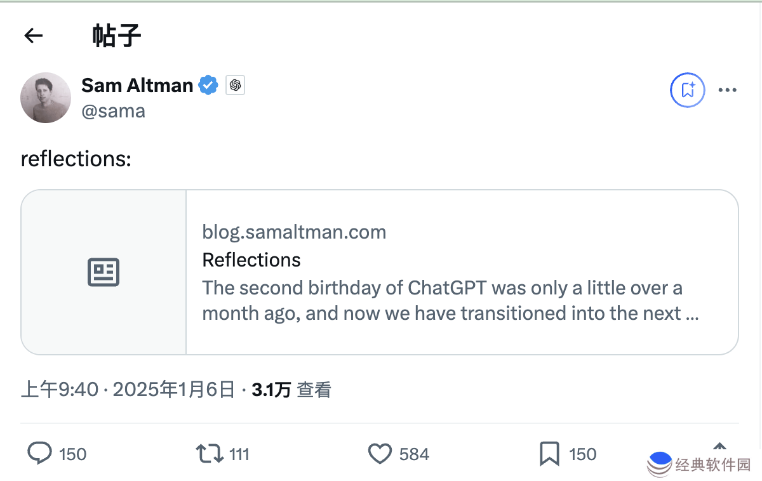This screenshot has width=762, height=481.
Task: Click the repost arrows icon
Action: point(209,454)
